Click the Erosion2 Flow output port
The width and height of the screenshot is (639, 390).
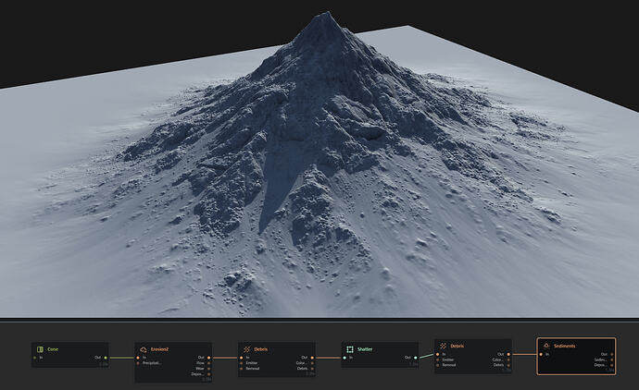pos(208,363)
